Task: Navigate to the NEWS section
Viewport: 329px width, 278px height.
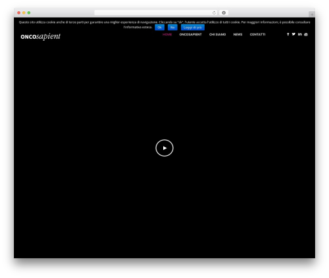Action: (238, 34)
